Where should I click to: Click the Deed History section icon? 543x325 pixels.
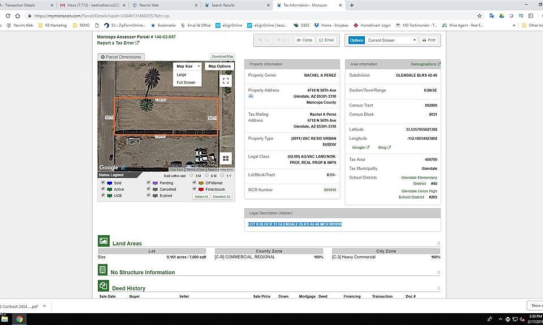[x=103, y=286]
